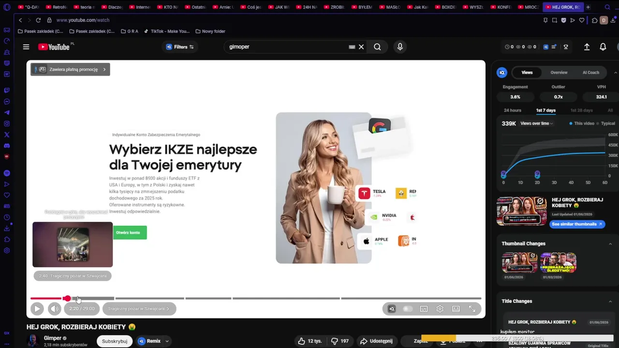This screenshot has width=619, height=348.
Task: Like the video (12 tys.)
Action: (310, 341)
